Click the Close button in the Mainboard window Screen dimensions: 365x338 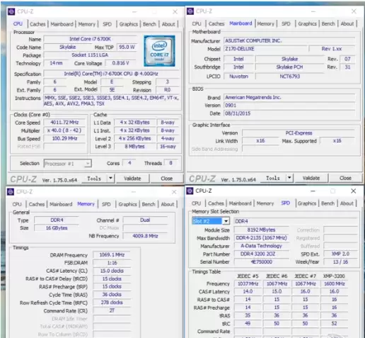click(x=345, y=178)
